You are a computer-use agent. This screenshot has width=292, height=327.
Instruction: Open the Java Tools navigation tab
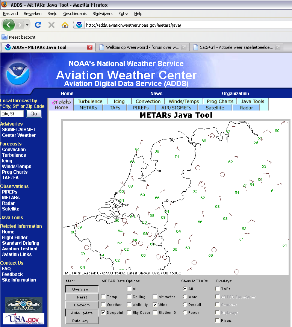point(253,101)
